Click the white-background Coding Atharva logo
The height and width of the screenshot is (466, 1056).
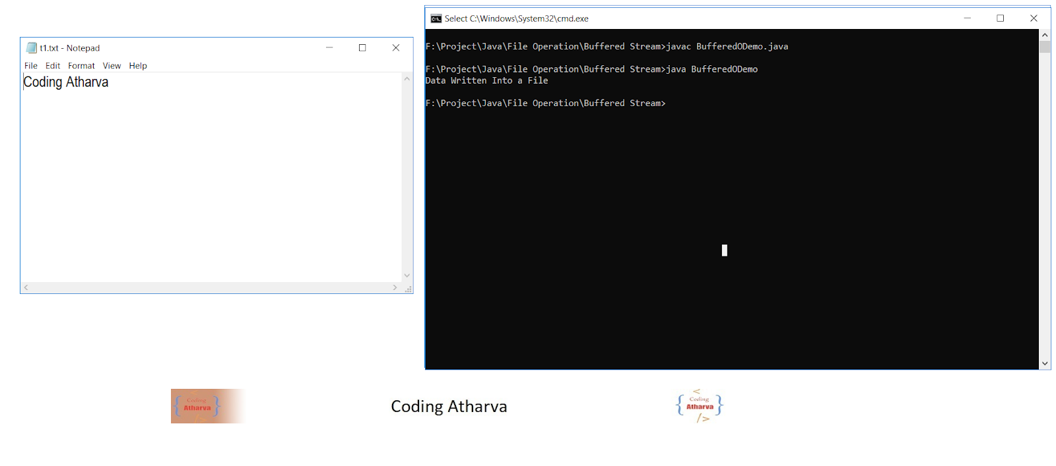pos(700,405)
